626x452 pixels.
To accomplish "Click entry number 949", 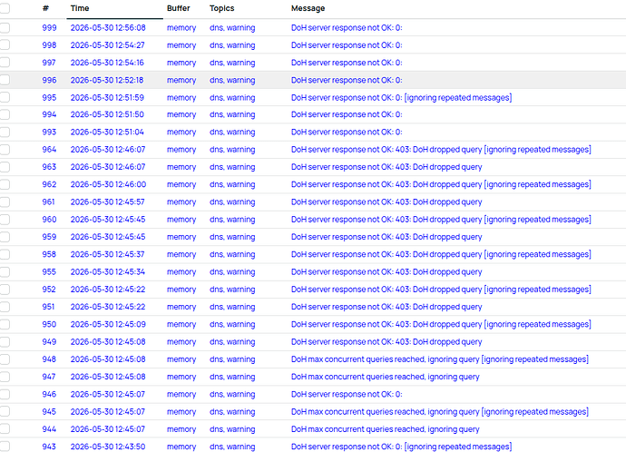I will coord(49,342).
